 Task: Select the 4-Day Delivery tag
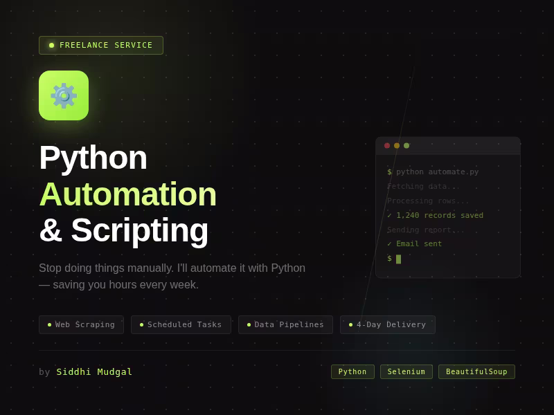[x=388, y=324]
